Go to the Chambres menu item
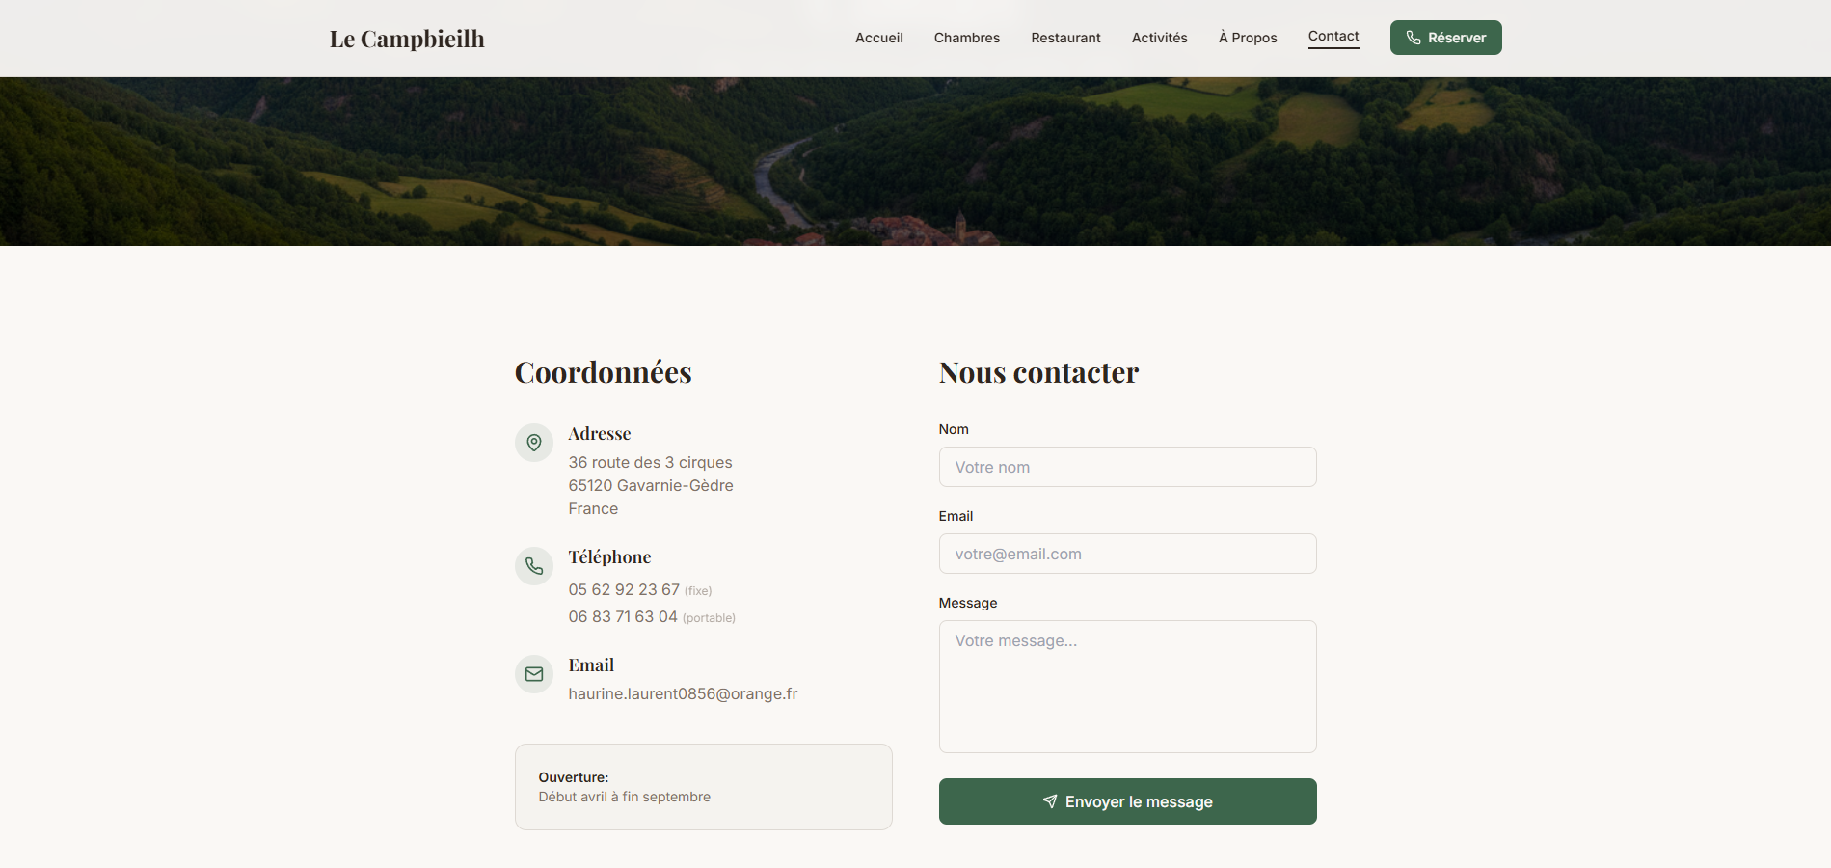 (967, 38)
